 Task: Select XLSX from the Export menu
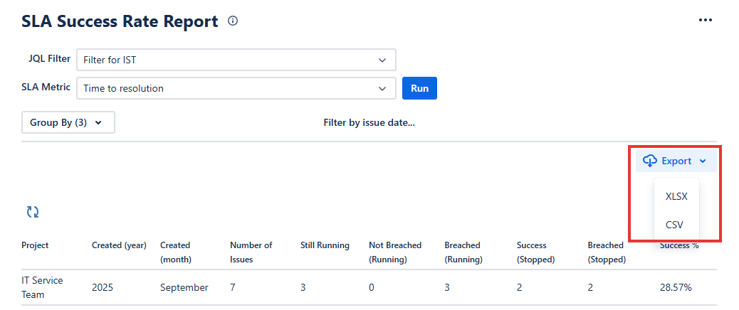(676, 196)
